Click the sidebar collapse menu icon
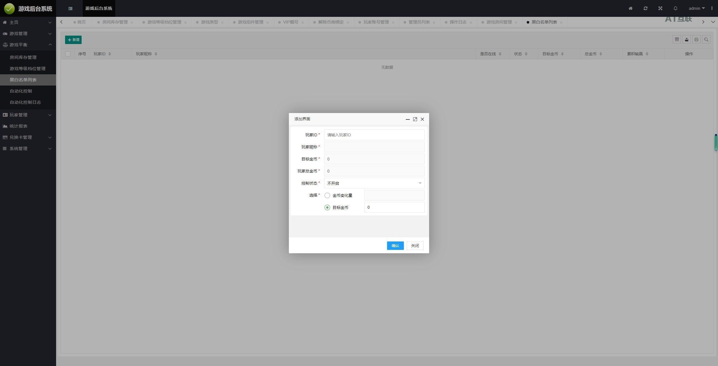Screen dimensions: 718x366 coord(70,8)
